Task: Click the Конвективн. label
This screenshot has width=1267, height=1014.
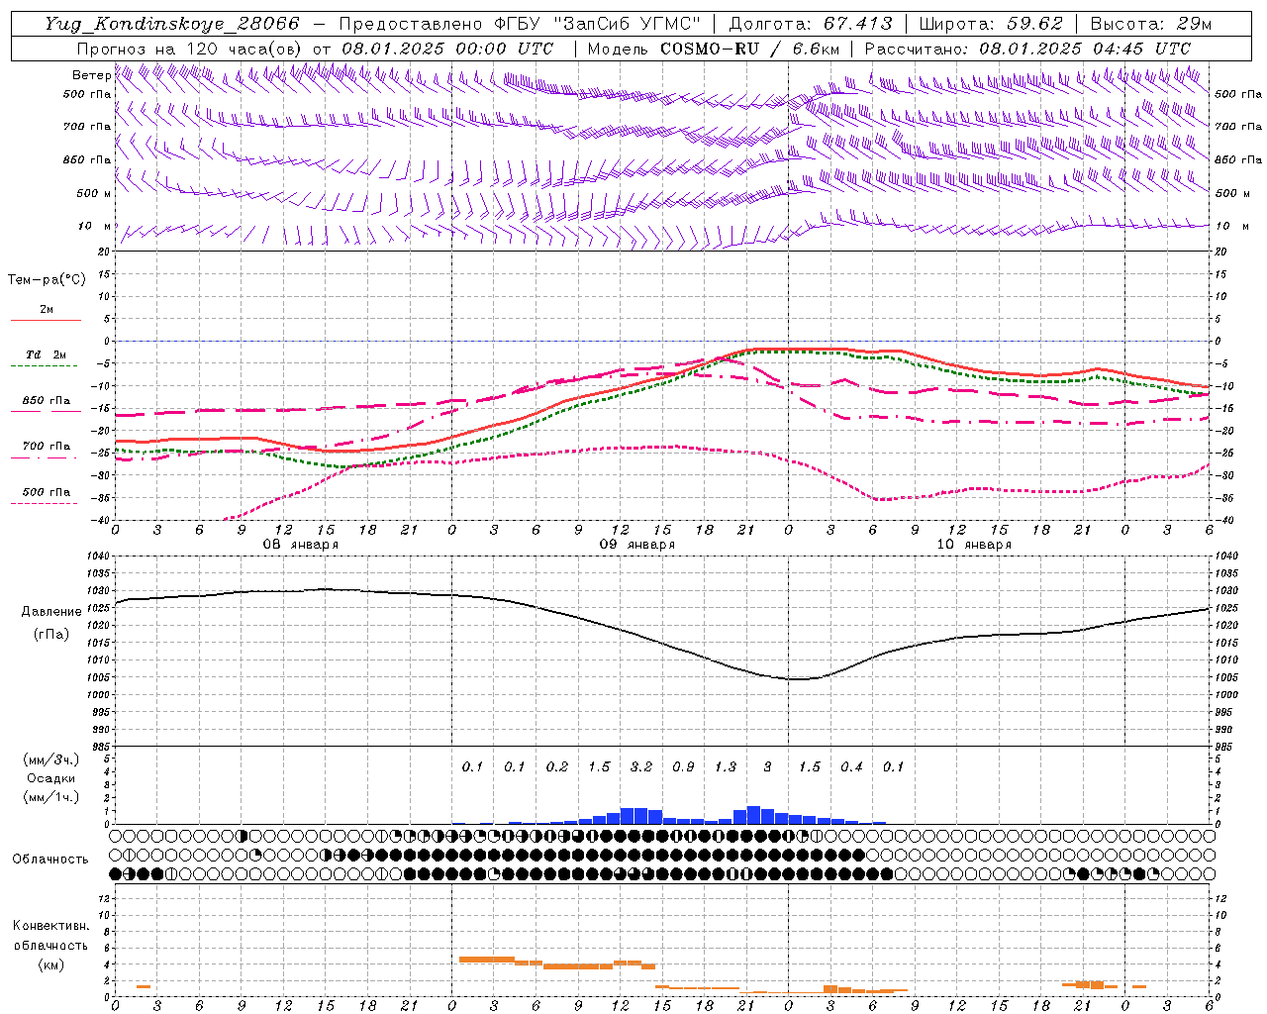Action: (x=50, y=926)
